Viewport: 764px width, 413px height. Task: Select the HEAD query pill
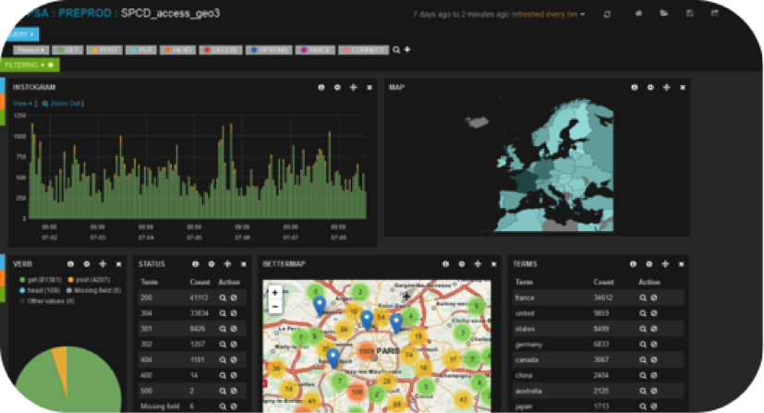click(x=178, y=50)
